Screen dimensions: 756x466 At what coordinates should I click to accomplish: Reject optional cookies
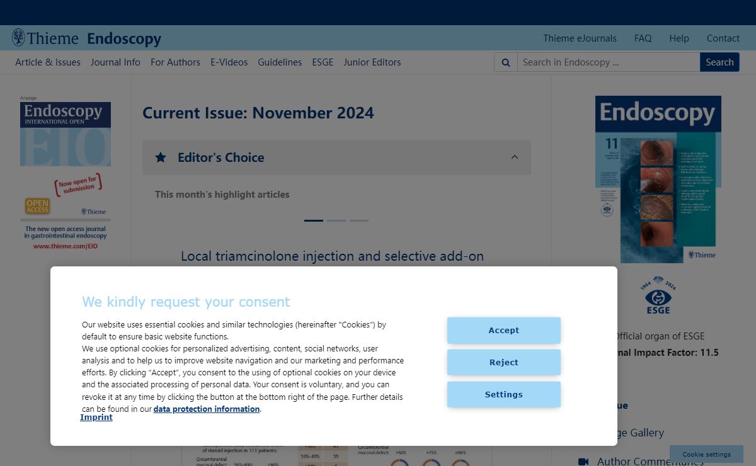(x=504, y=362)
